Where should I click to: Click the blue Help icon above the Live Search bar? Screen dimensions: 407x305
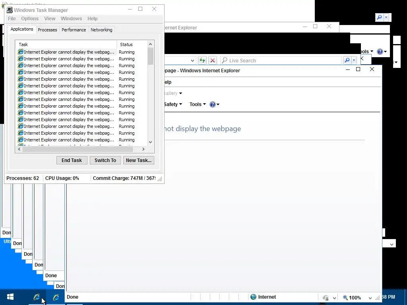tap(380, 51)
